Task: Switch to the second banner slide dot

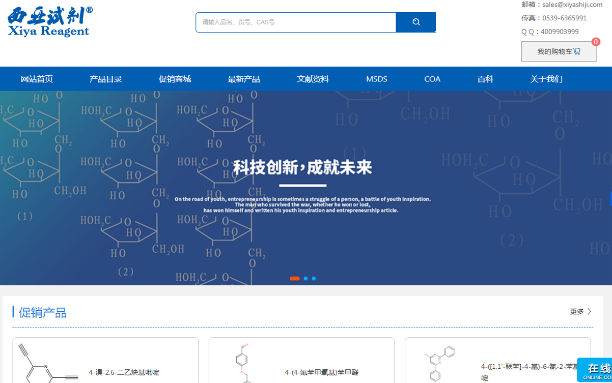Action: (305, 279)
